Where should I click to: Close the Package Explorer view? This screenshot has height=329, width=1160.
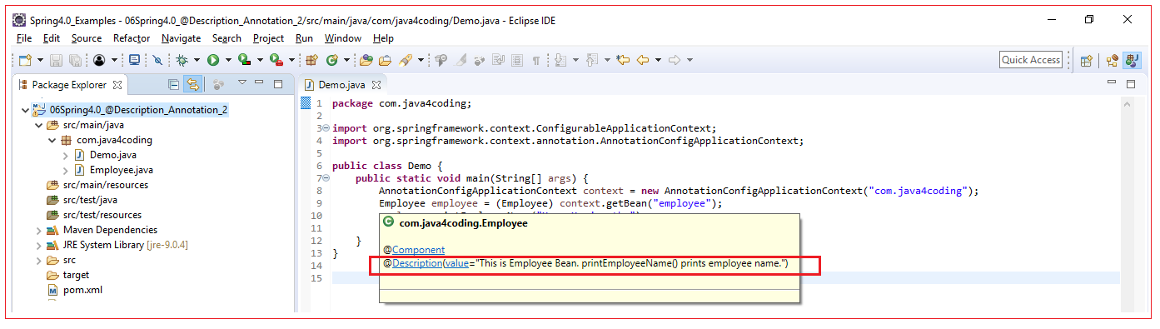point(117,85)
